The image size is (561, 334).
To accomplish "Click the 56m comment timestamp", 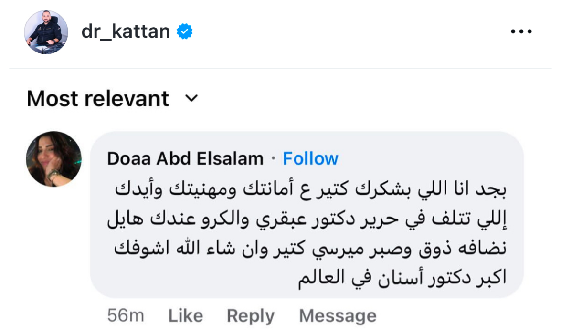I will pyautogui.click(x=126, y=316).
